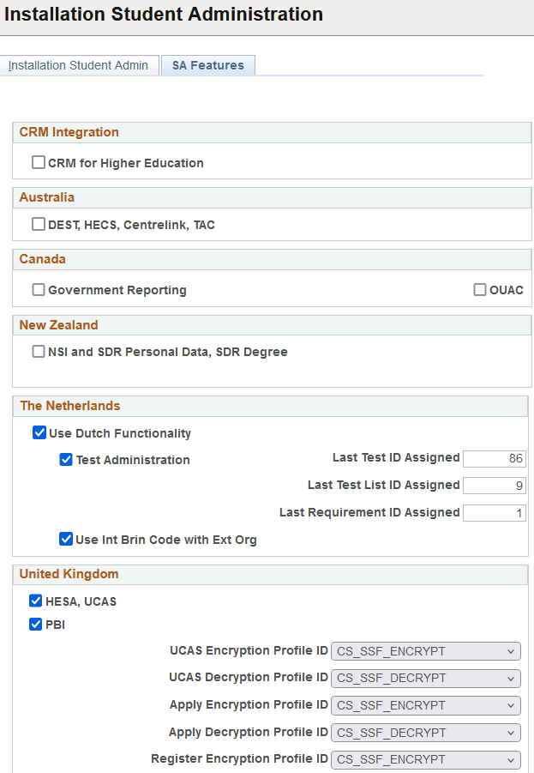Uncheck the PBI checkbox

pyautogui.click(x=36, y=625)
